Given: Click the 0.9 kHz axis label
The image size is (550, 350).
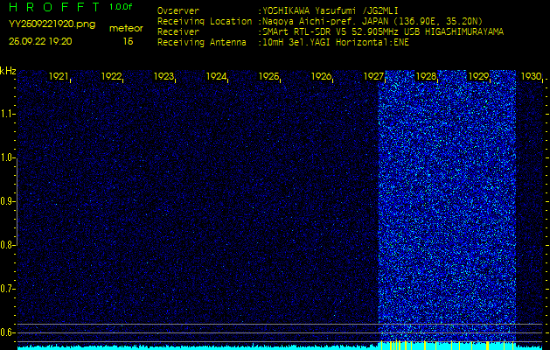Looking at the screenshot, I should 6,201.
